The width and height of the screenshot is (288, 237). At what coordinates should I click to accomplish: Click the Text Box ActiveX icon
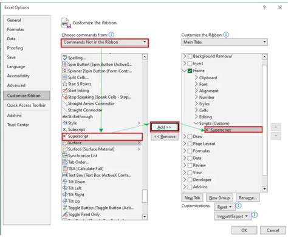65,175
